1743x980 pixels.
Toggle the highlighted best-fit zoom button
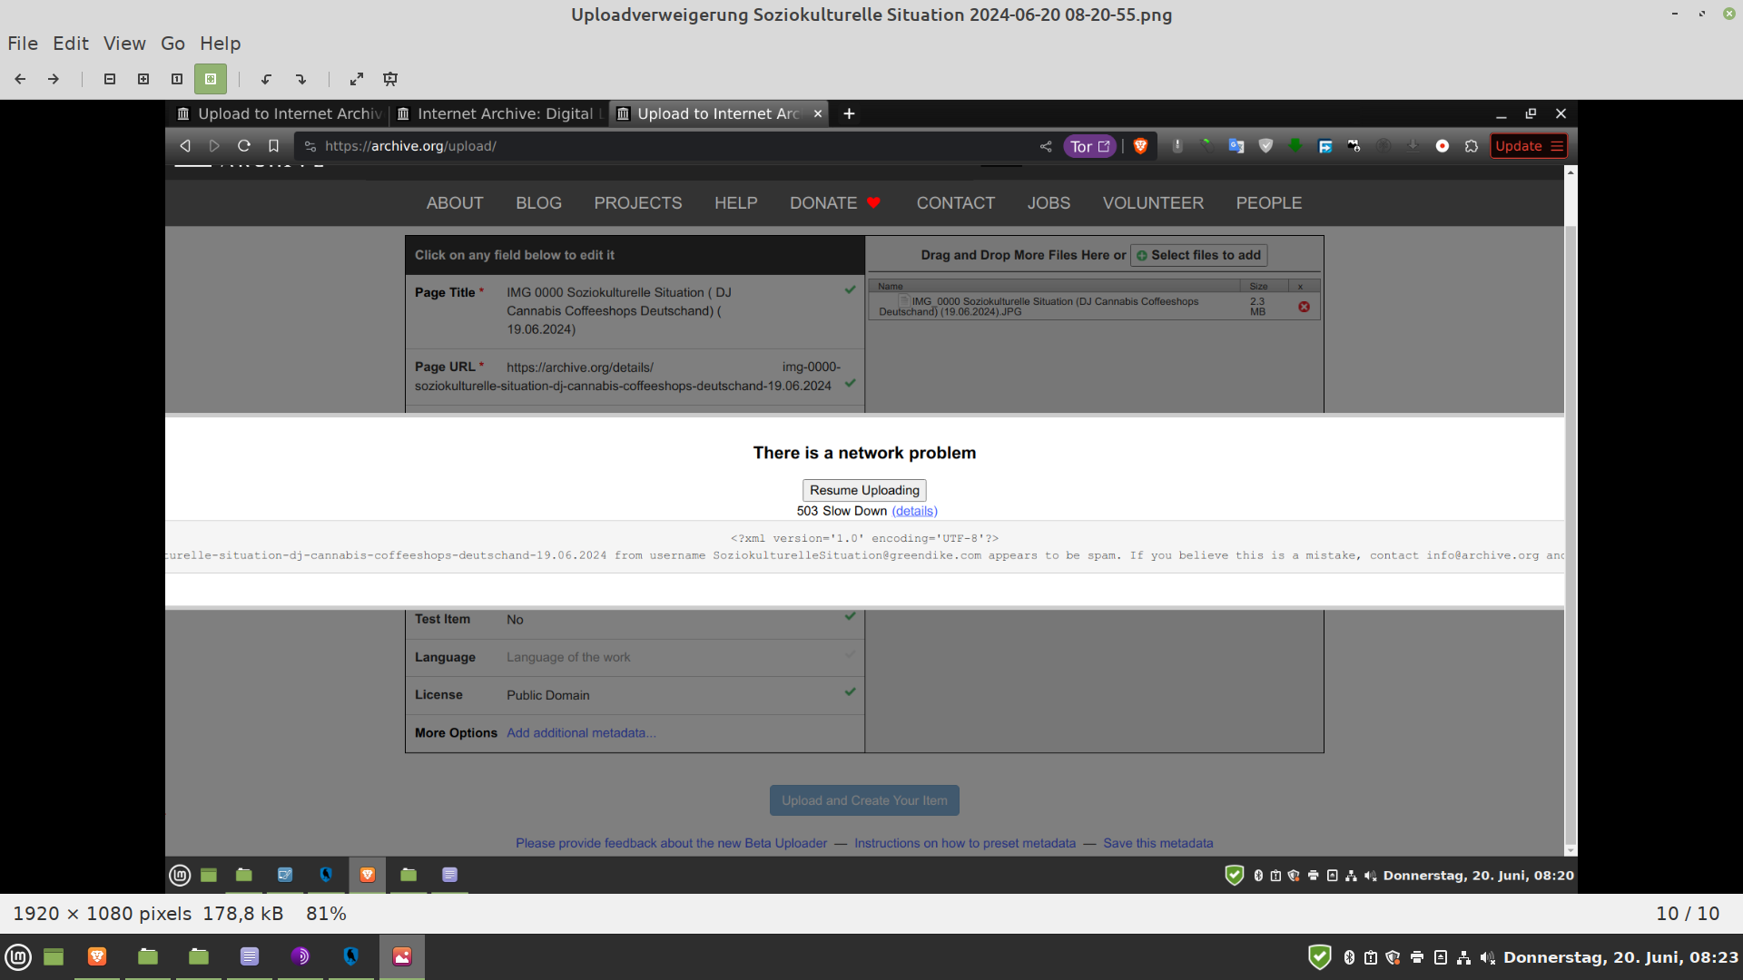point(211,79)
